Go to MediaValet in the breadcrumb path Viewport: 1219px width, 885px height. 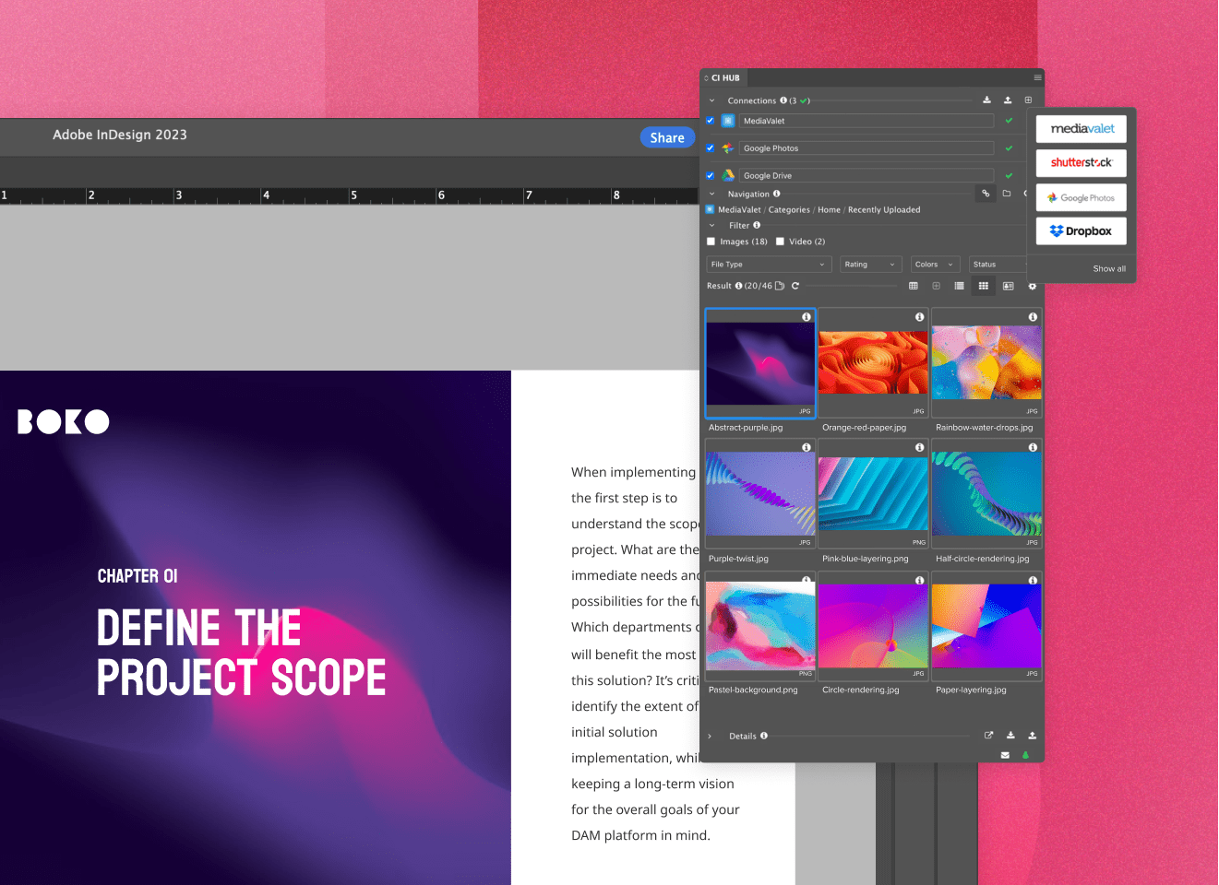(739, 210)
